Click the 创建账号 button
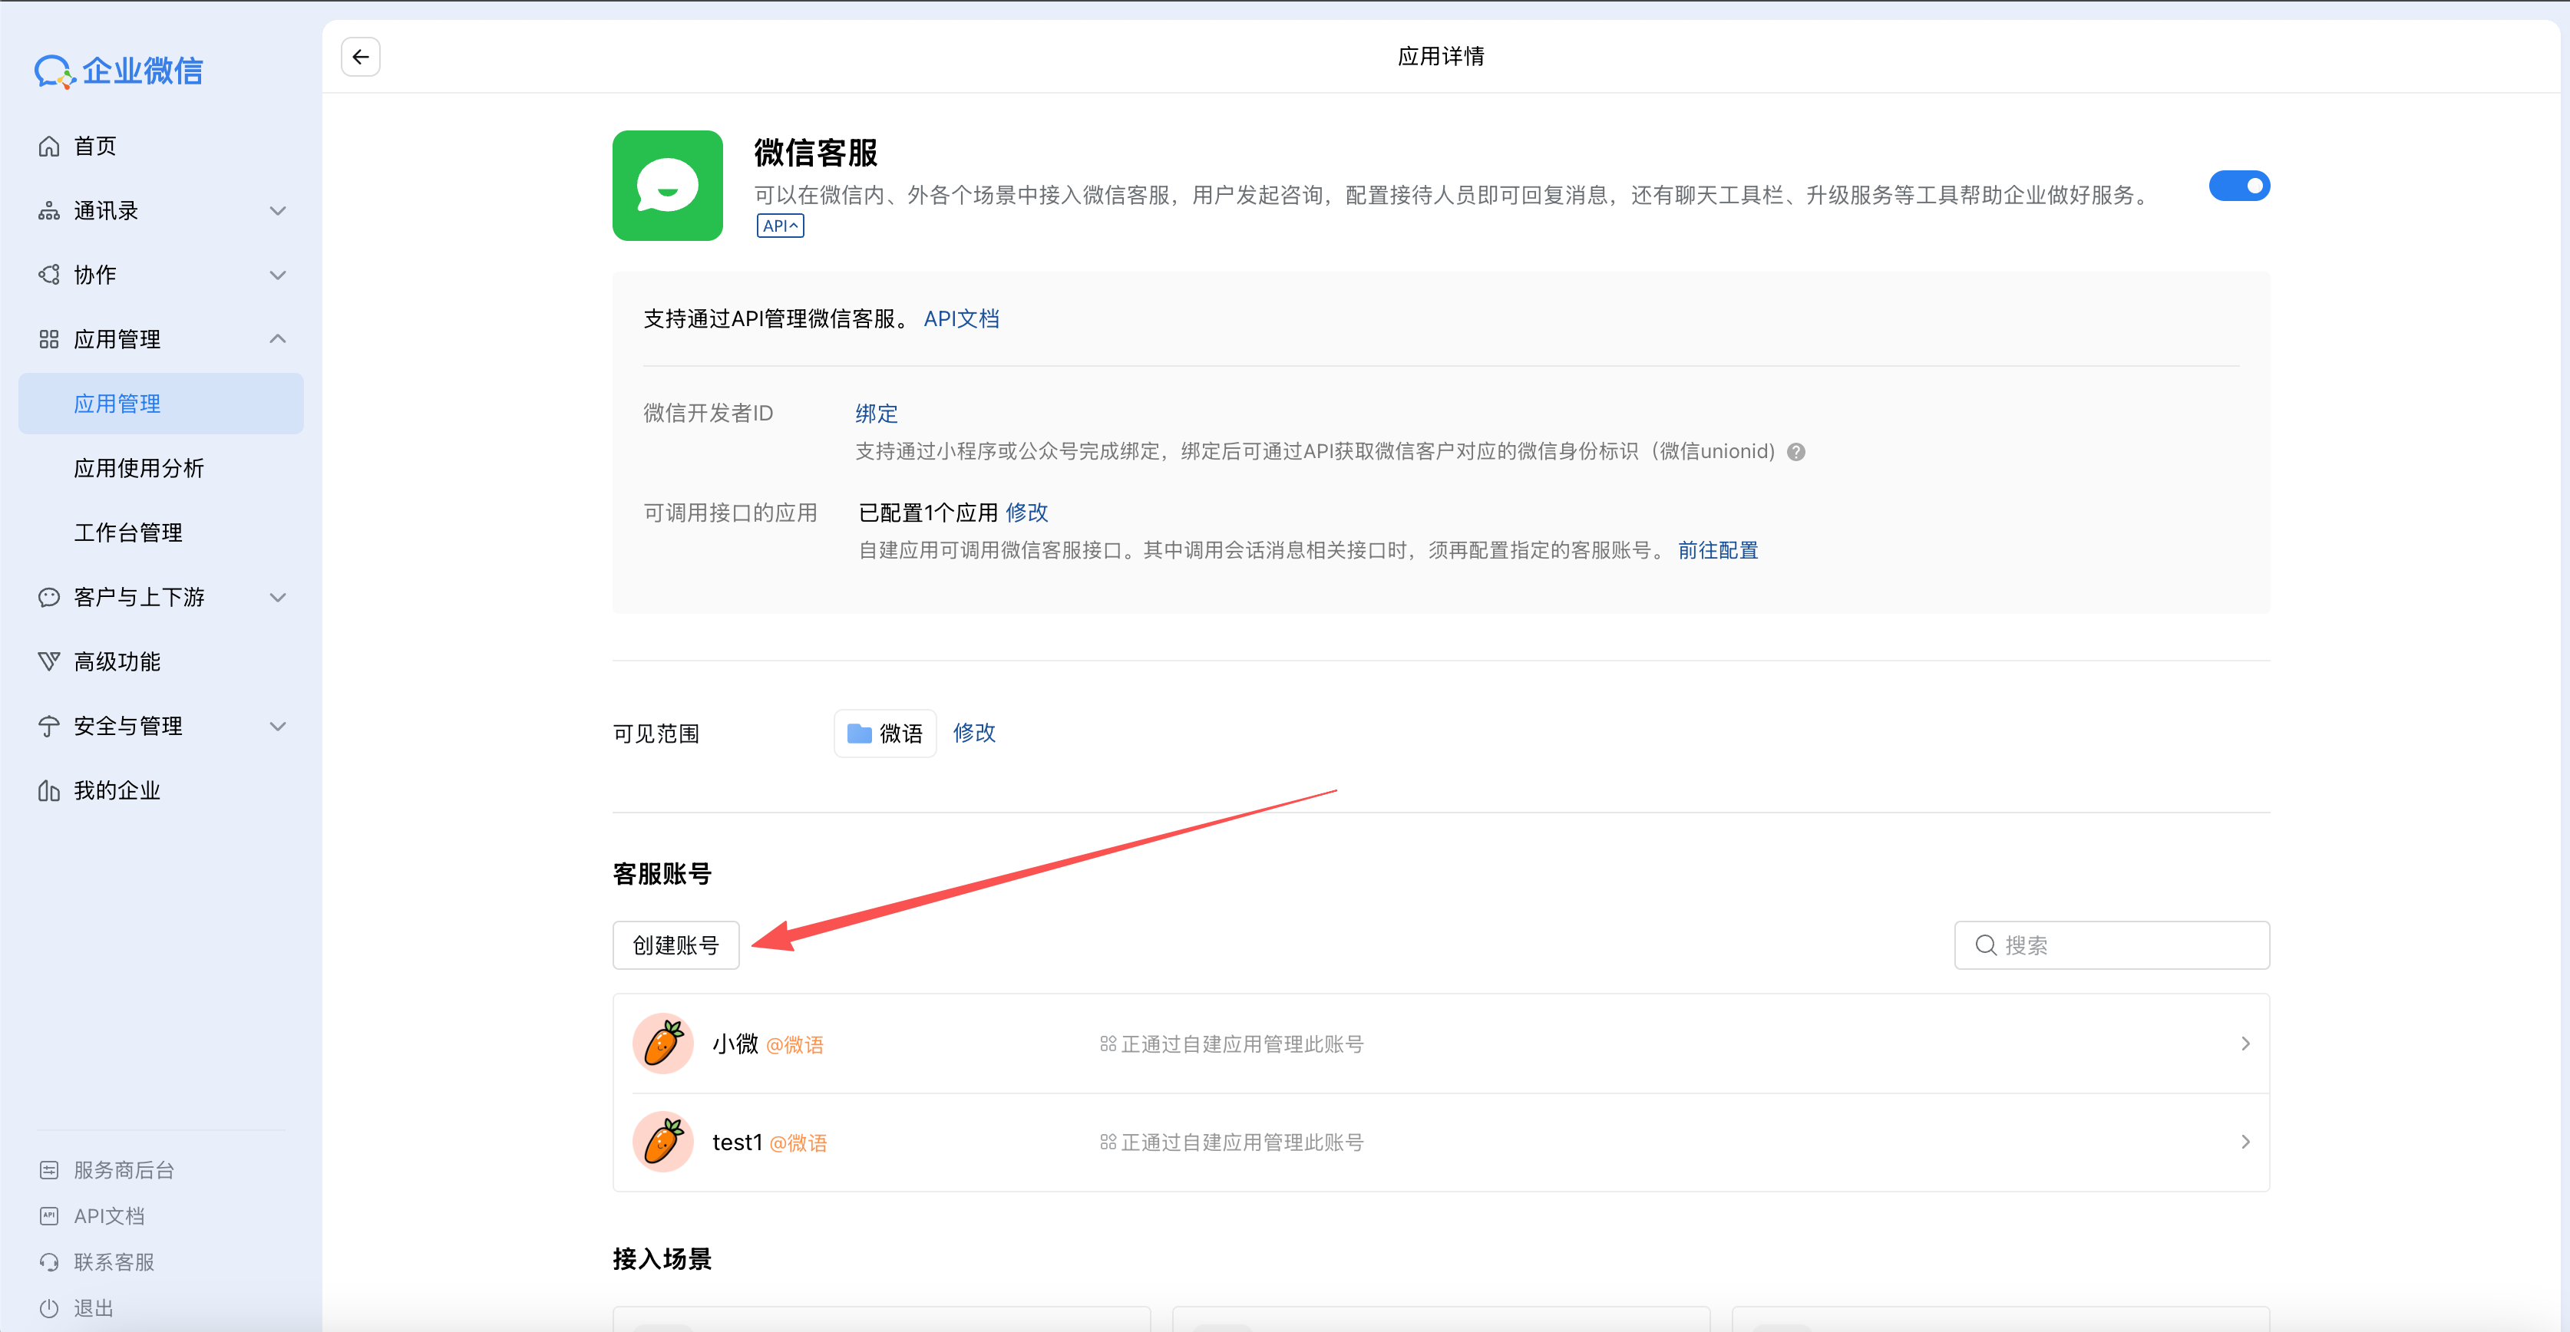This screenshot has height=1332, width=2570. pyautogui.click(x=676, y=945)
